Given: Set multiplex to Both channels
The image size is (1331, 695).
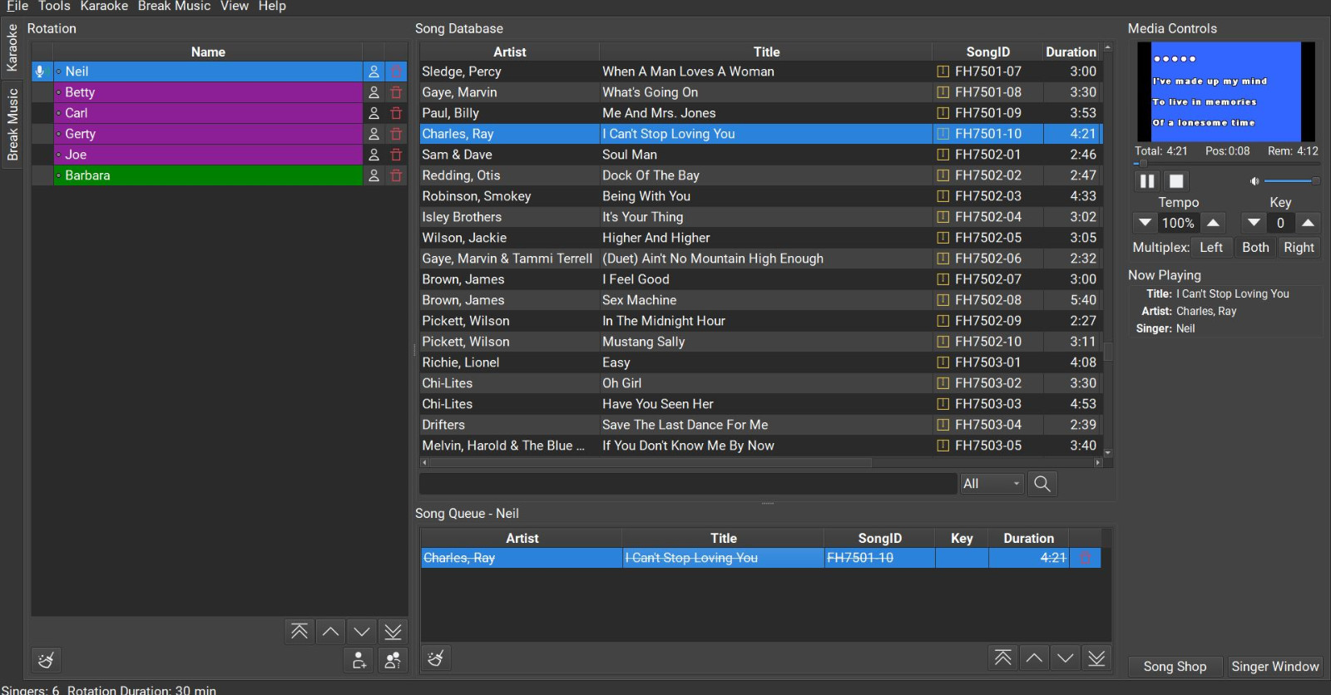Looking at the screenshot, I should pyautogui.click(x=1255, y=248).
